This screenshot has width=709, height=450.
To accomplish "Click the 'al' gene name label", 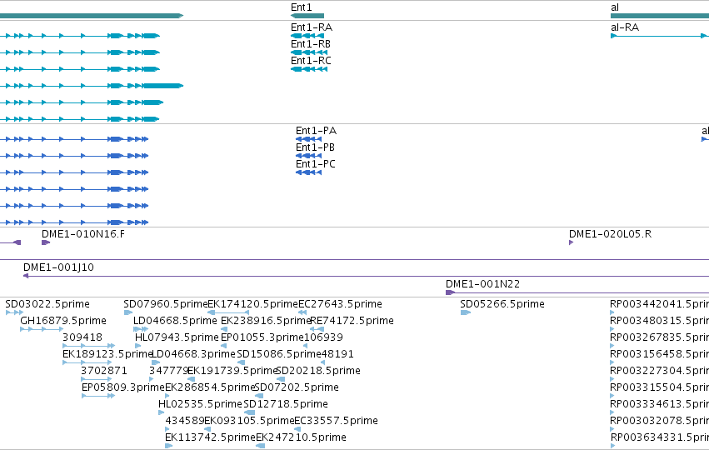I will click(615, 7).
